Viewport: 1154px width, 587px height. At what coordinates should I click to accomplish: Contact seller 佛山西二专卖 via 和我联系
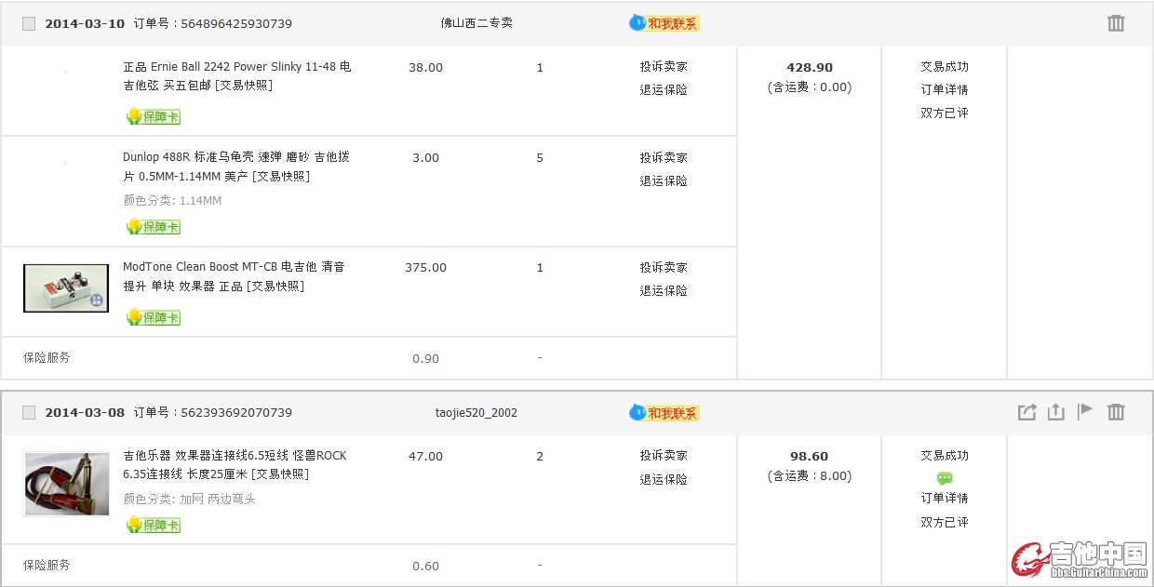pos(664,23)
